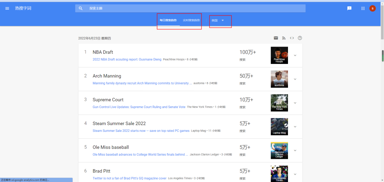Subscribe via the email envelope icon
This screenshot has width=384, height=182.
(x=276, y=38)
